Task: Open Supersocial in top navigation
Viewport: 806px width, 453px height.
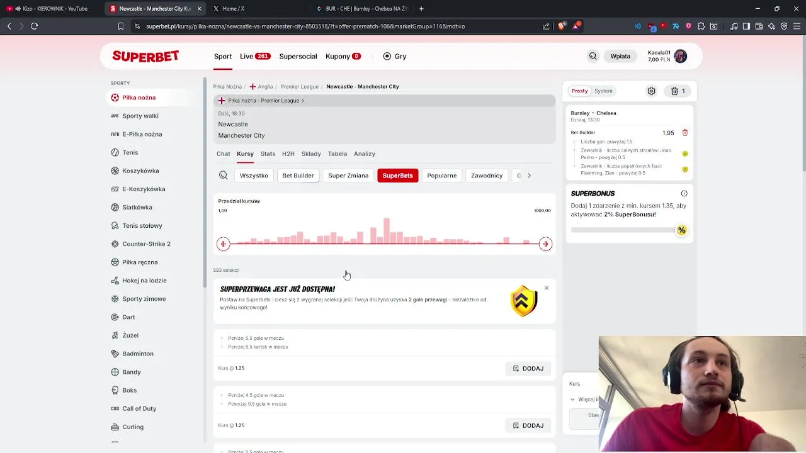Action: (x=298, y=56)
